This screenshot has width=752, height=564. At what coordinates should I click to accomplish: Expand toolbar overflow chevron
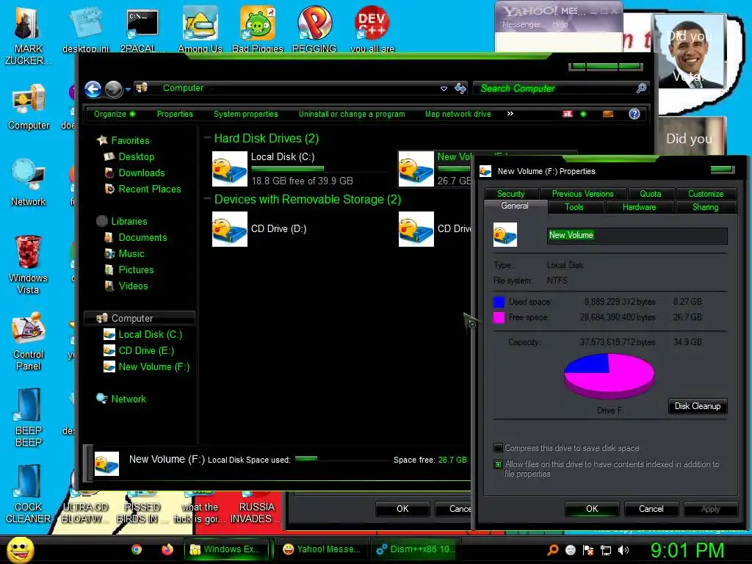point(510,114)
